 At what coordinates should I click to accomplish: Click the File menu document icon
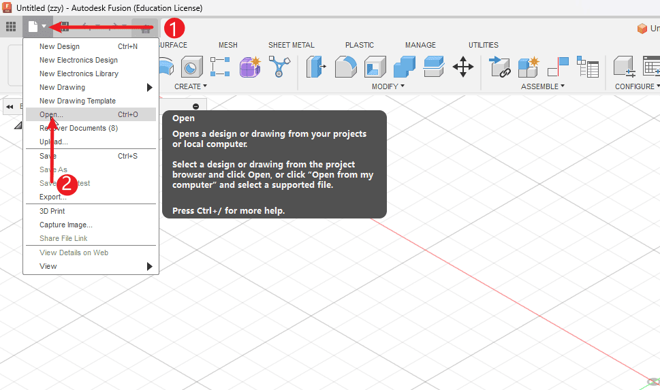(33, 27)
